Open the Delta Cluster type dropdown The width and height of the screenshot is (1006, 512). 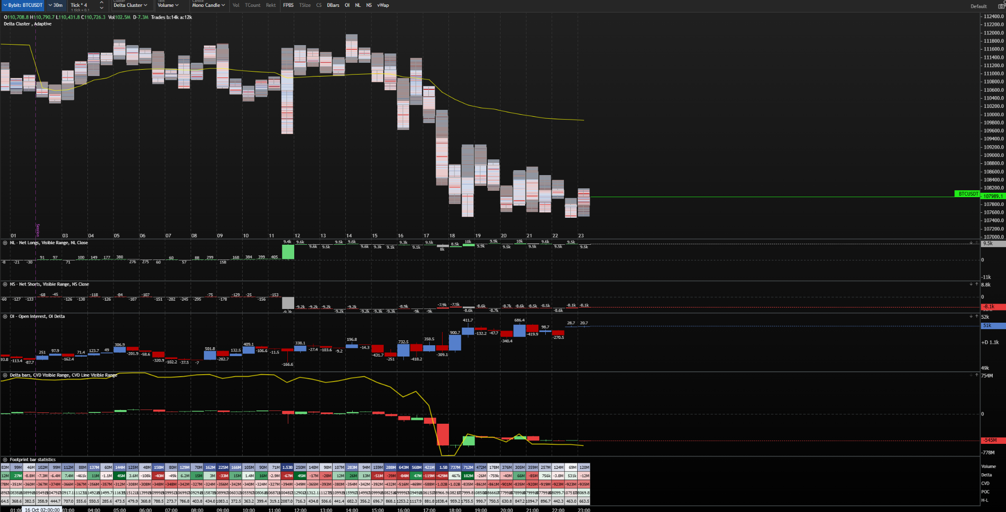(131, 5)
